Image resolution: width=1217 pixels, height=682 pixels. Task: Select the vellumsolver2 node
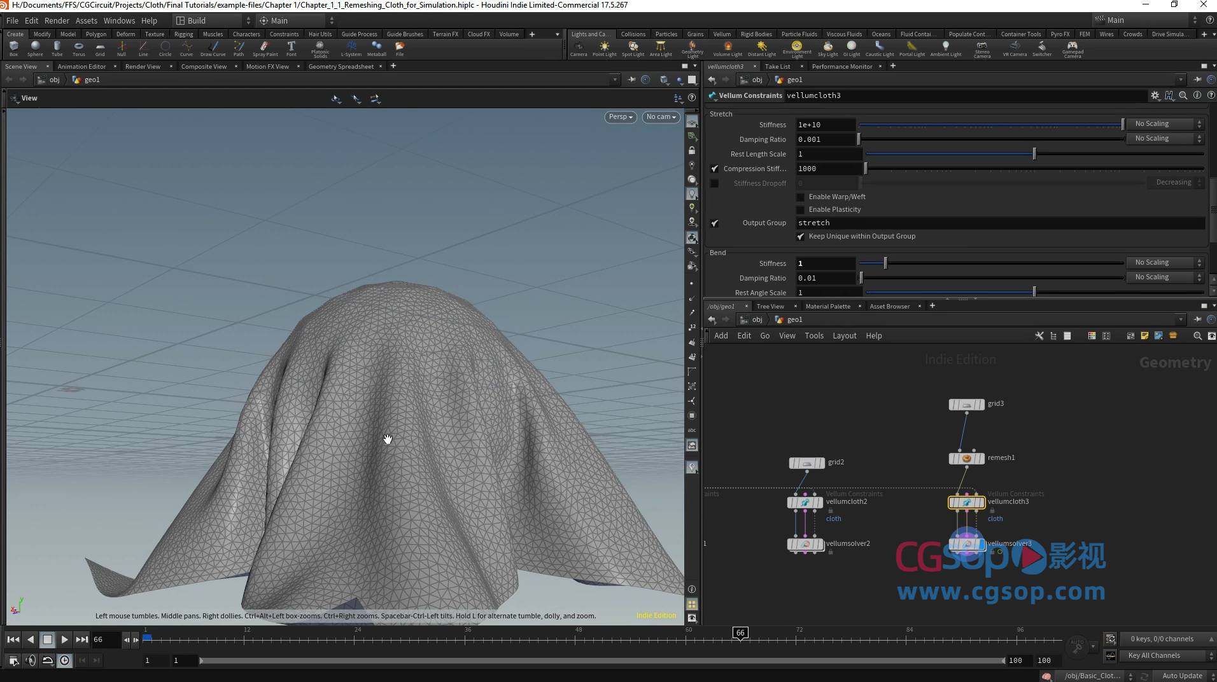tap(805, 544)
